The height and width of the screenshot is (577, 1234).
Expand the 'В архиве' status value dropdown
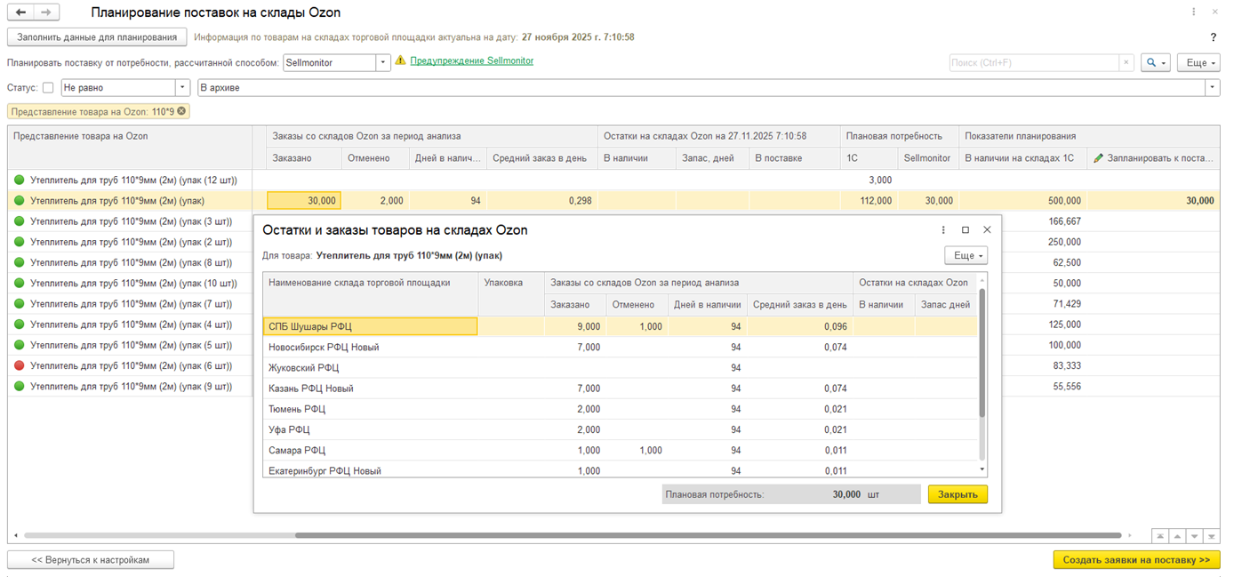click(x=1212, y=88)
